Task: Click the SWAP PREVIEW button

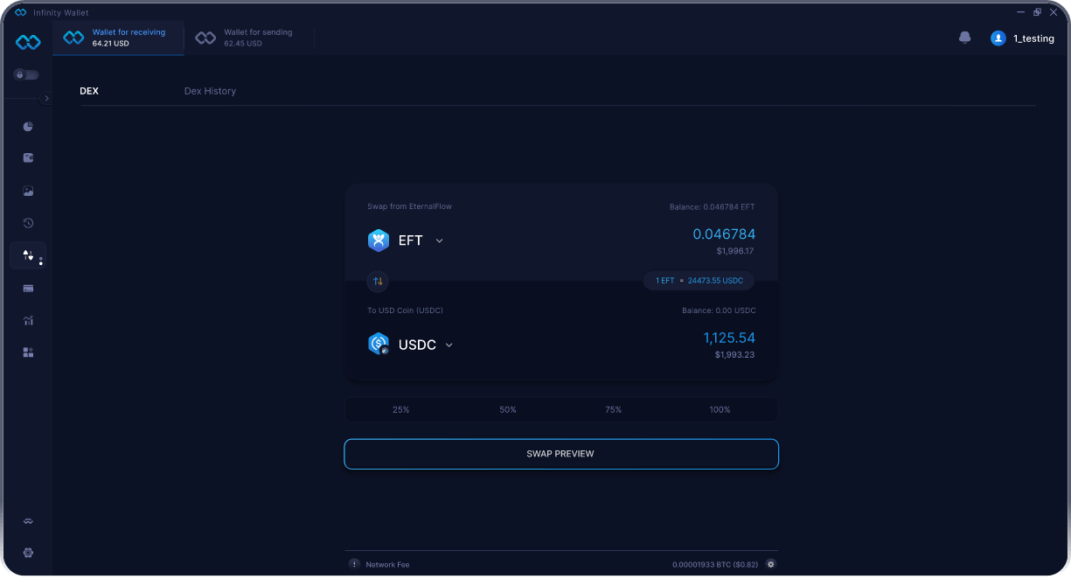Action: pyautogui.click(x=561, y=454)
